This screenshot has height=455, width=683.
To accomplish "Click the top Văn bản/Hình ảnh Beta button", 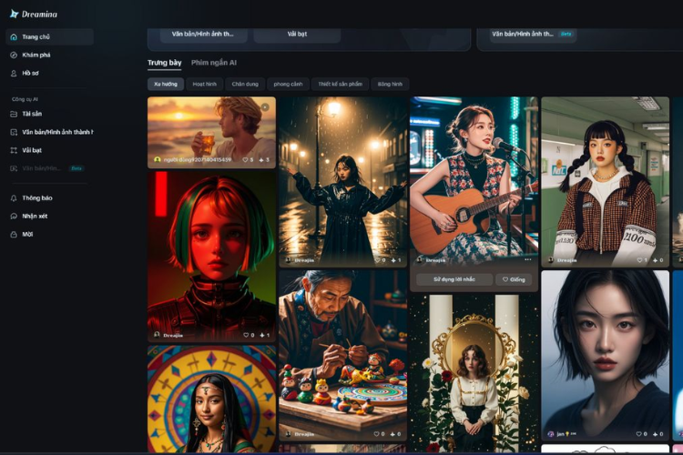I will pos(533,35).
